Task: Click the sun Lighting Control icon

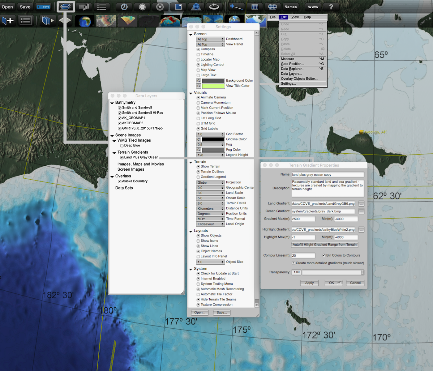Action: 142,7
